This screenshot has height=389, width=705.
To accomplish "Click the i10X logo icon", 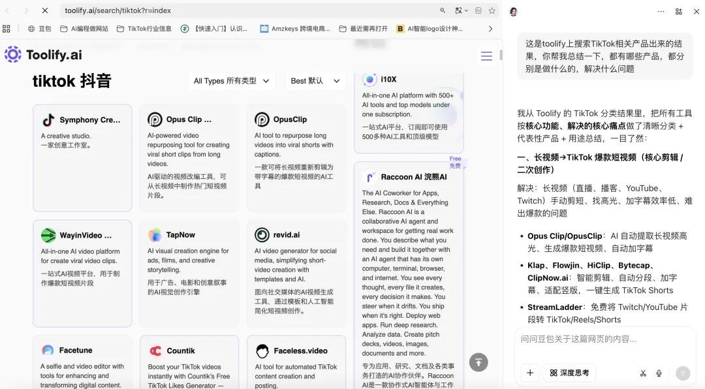I will point(369,80).
